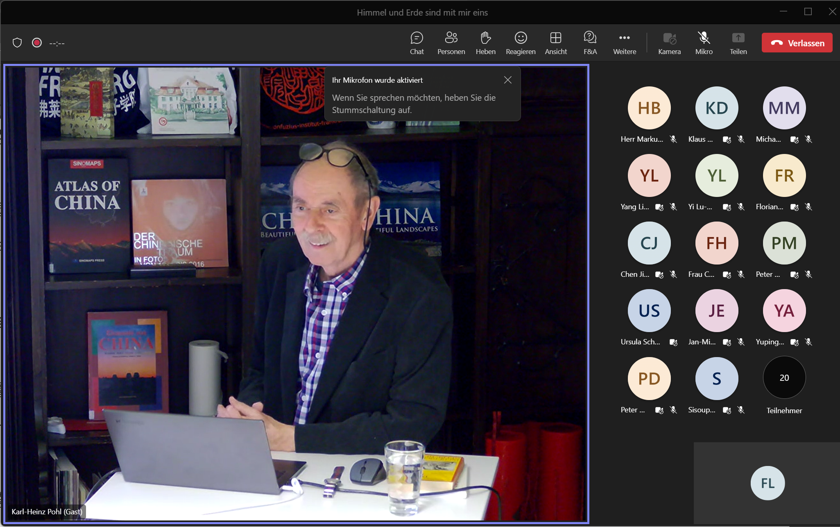Open the Chat panel
840x527 pixels.
(x=417, y=43)
